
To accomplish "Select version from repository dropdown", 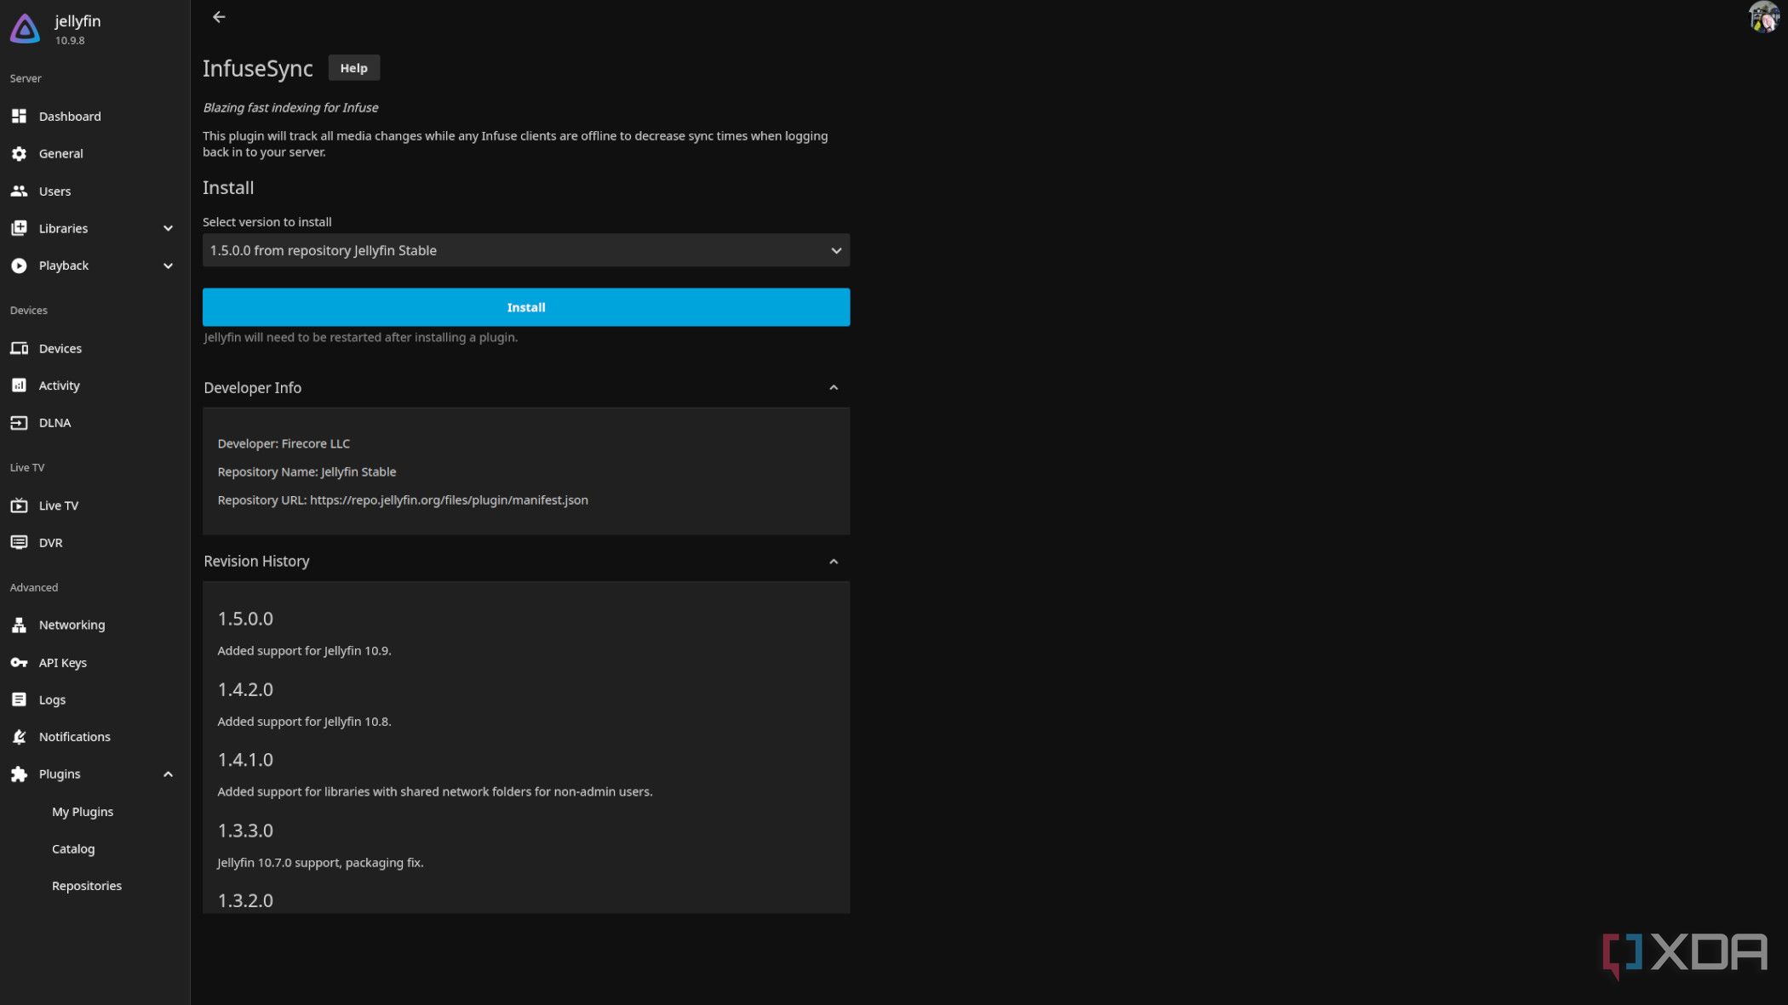I will pyautogui.click(x=525, y=249).
